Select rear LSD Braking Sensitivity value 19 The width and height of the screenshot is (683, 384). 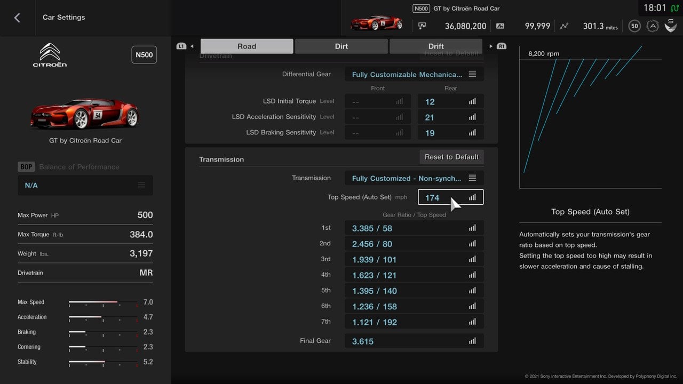451,133
